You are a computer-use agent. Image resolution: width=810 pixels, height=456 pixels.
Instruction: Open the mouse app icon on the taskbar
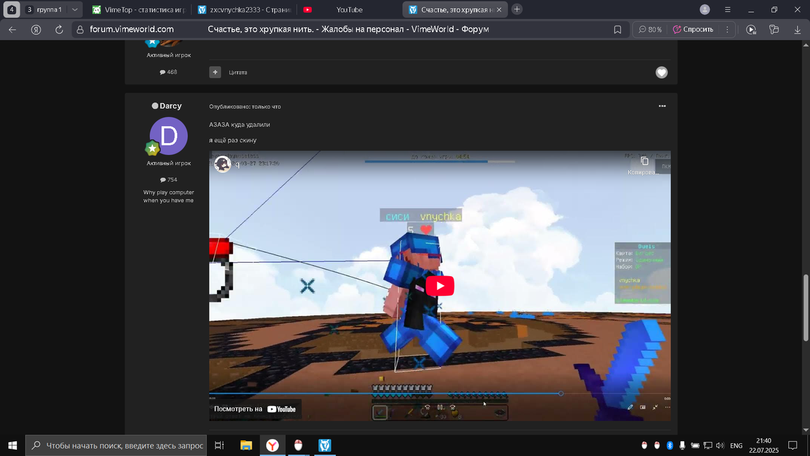click(x=298, y=445)
